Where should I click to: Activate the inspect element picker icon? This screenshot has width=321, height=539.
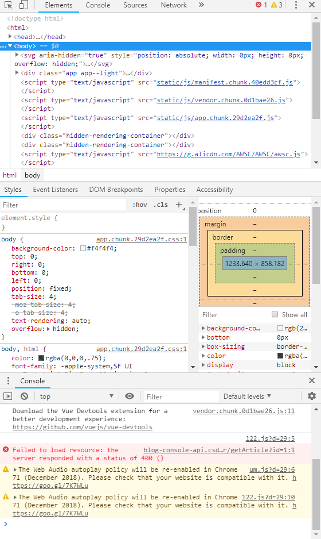8,5
